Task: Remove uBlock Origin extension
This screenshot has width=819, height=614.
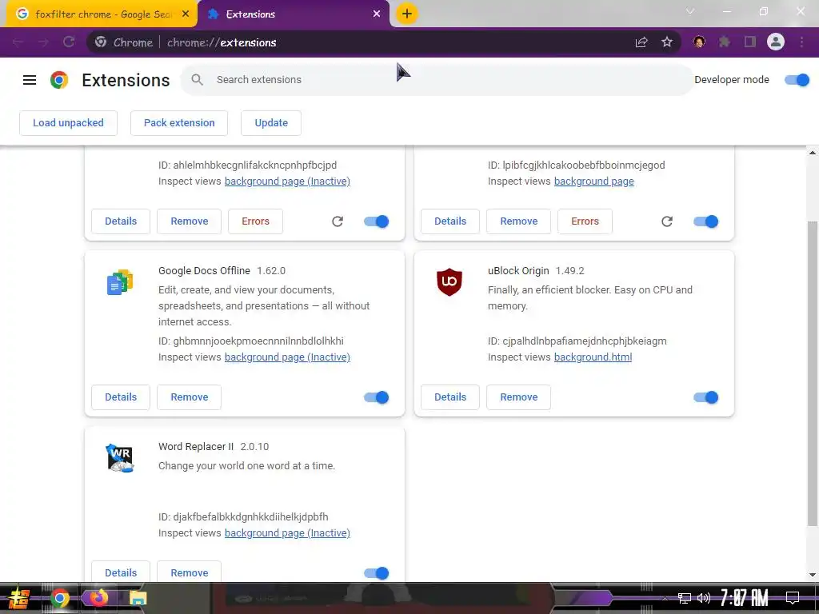Action: pyautogui.click(x=518, y=397)
